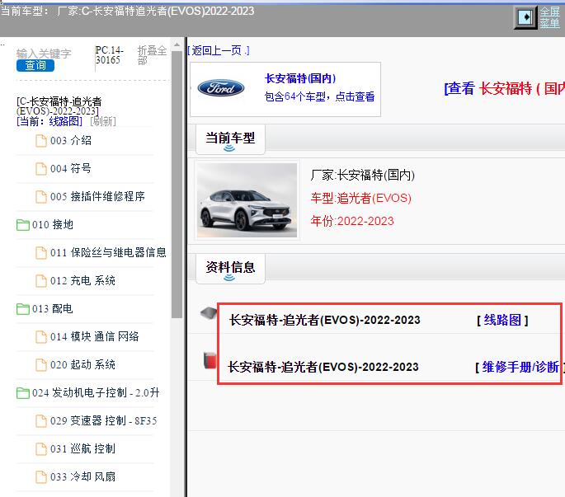
Task: Click the page icon beside 031 巡航 控制
Action: pyautogui.click(x=41, y=449)
